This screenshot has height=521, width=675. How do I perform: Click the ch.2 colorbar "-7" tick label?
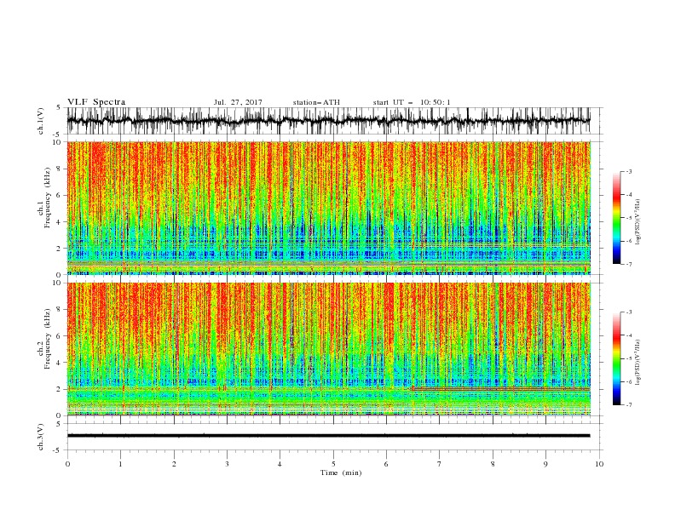click(x=629, y=404)
